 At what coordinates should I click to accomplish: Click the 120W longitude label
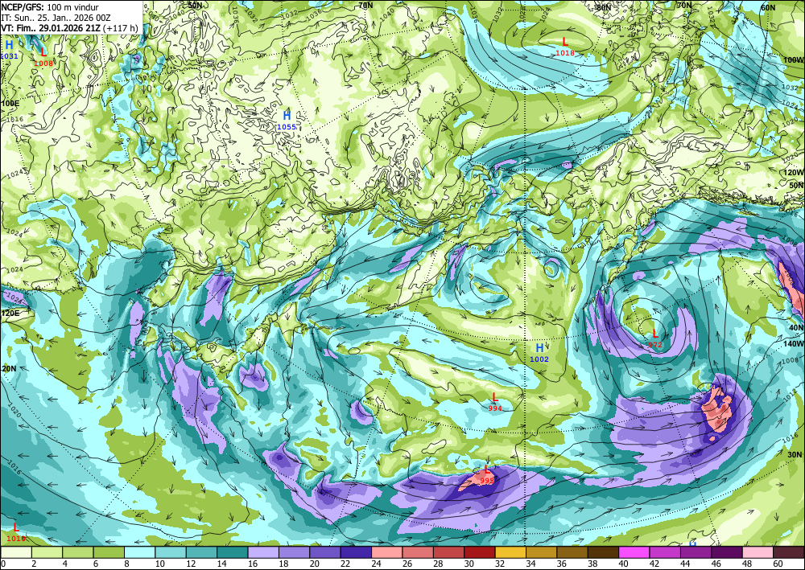(x=795, y=173)
